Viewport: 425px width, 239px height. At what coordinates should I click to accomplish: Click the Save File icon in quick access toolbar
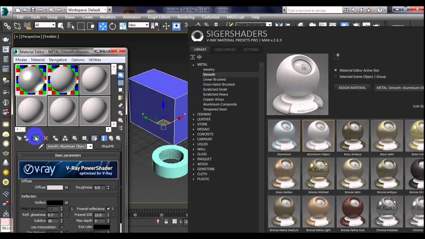33,10
